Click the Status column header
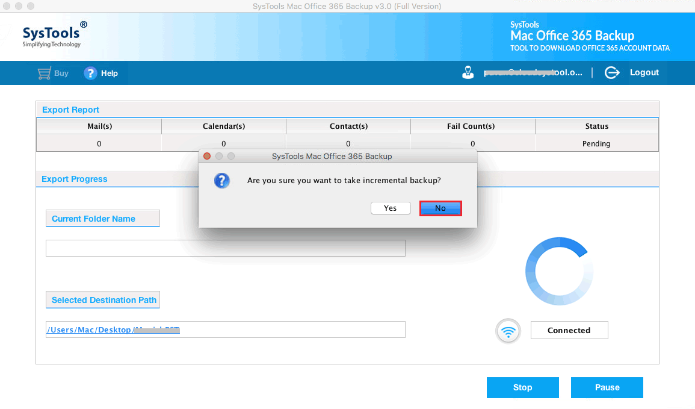The image size is (695, 409). click(596, 126)
